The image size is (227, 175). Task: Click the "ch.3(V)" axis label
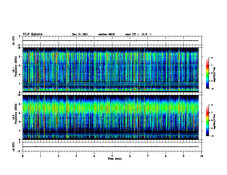click(13, 147)
